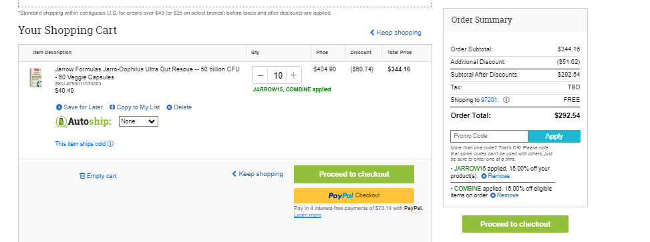Click the item discount ($60.74)

click(x=362, y=69)
